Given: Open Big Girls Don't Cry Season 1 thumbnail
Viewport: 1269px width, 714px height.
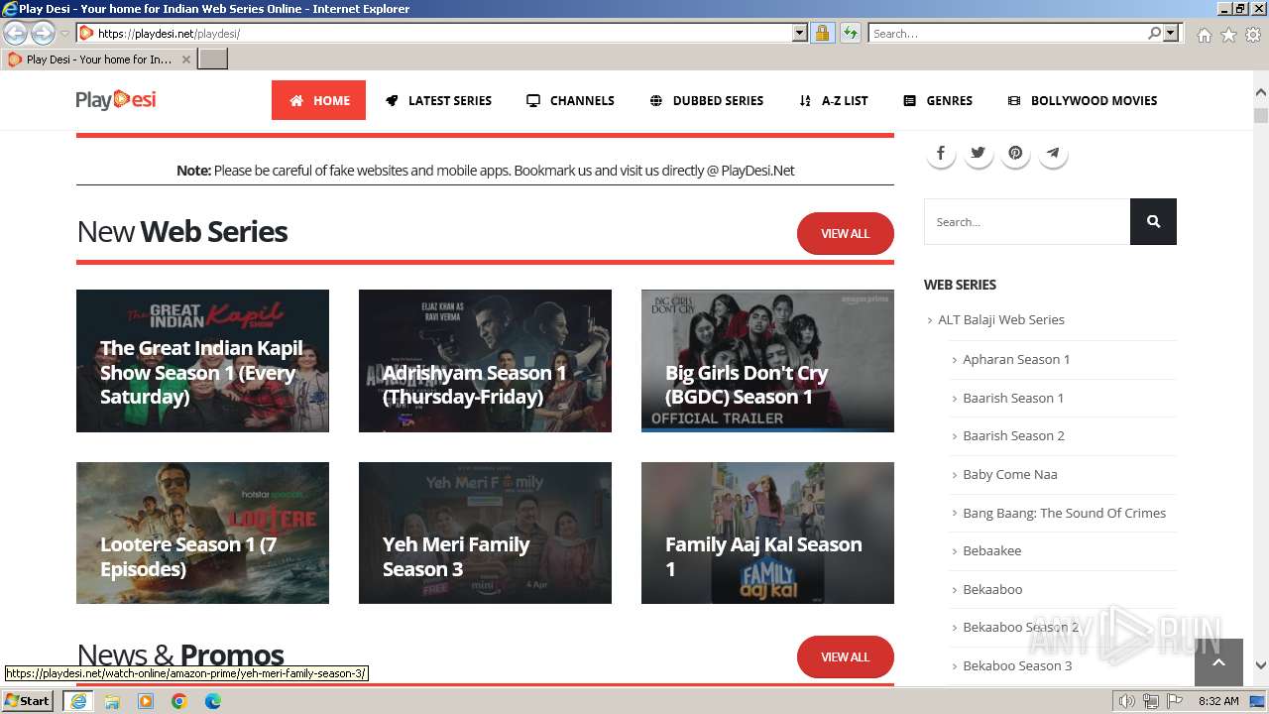Looking at the screenshot, I should [767, 361].
